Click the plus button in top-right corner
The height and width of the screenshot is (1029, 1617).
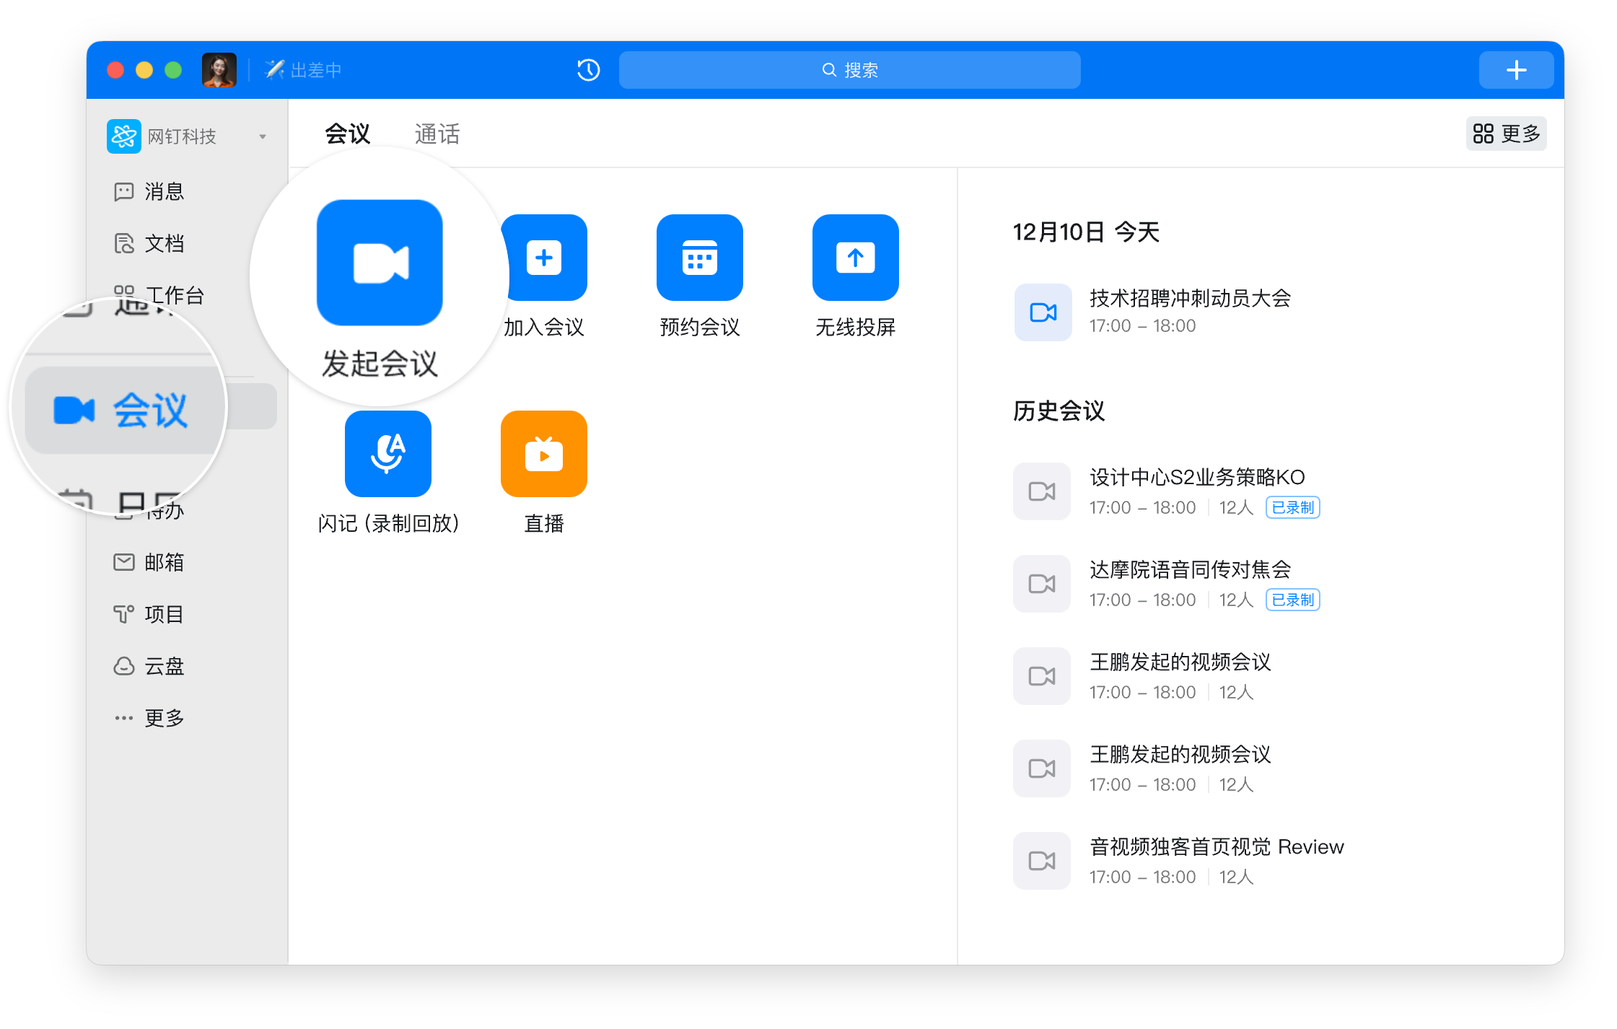(x=1516, y=70)
